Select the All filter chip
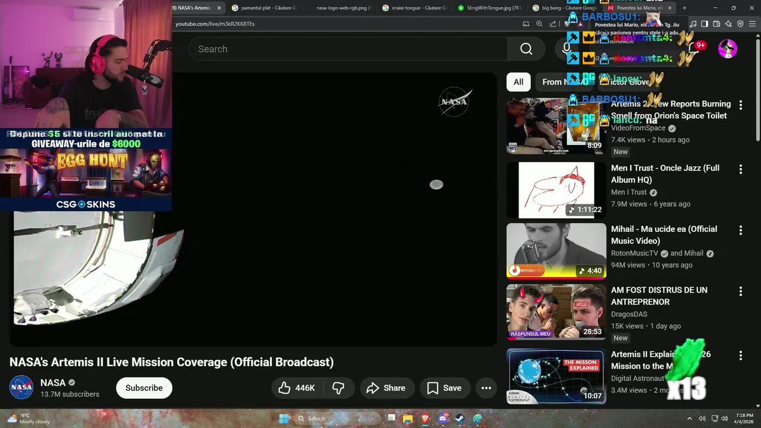This screenshot has height=428, width=761. coord(518,82)
